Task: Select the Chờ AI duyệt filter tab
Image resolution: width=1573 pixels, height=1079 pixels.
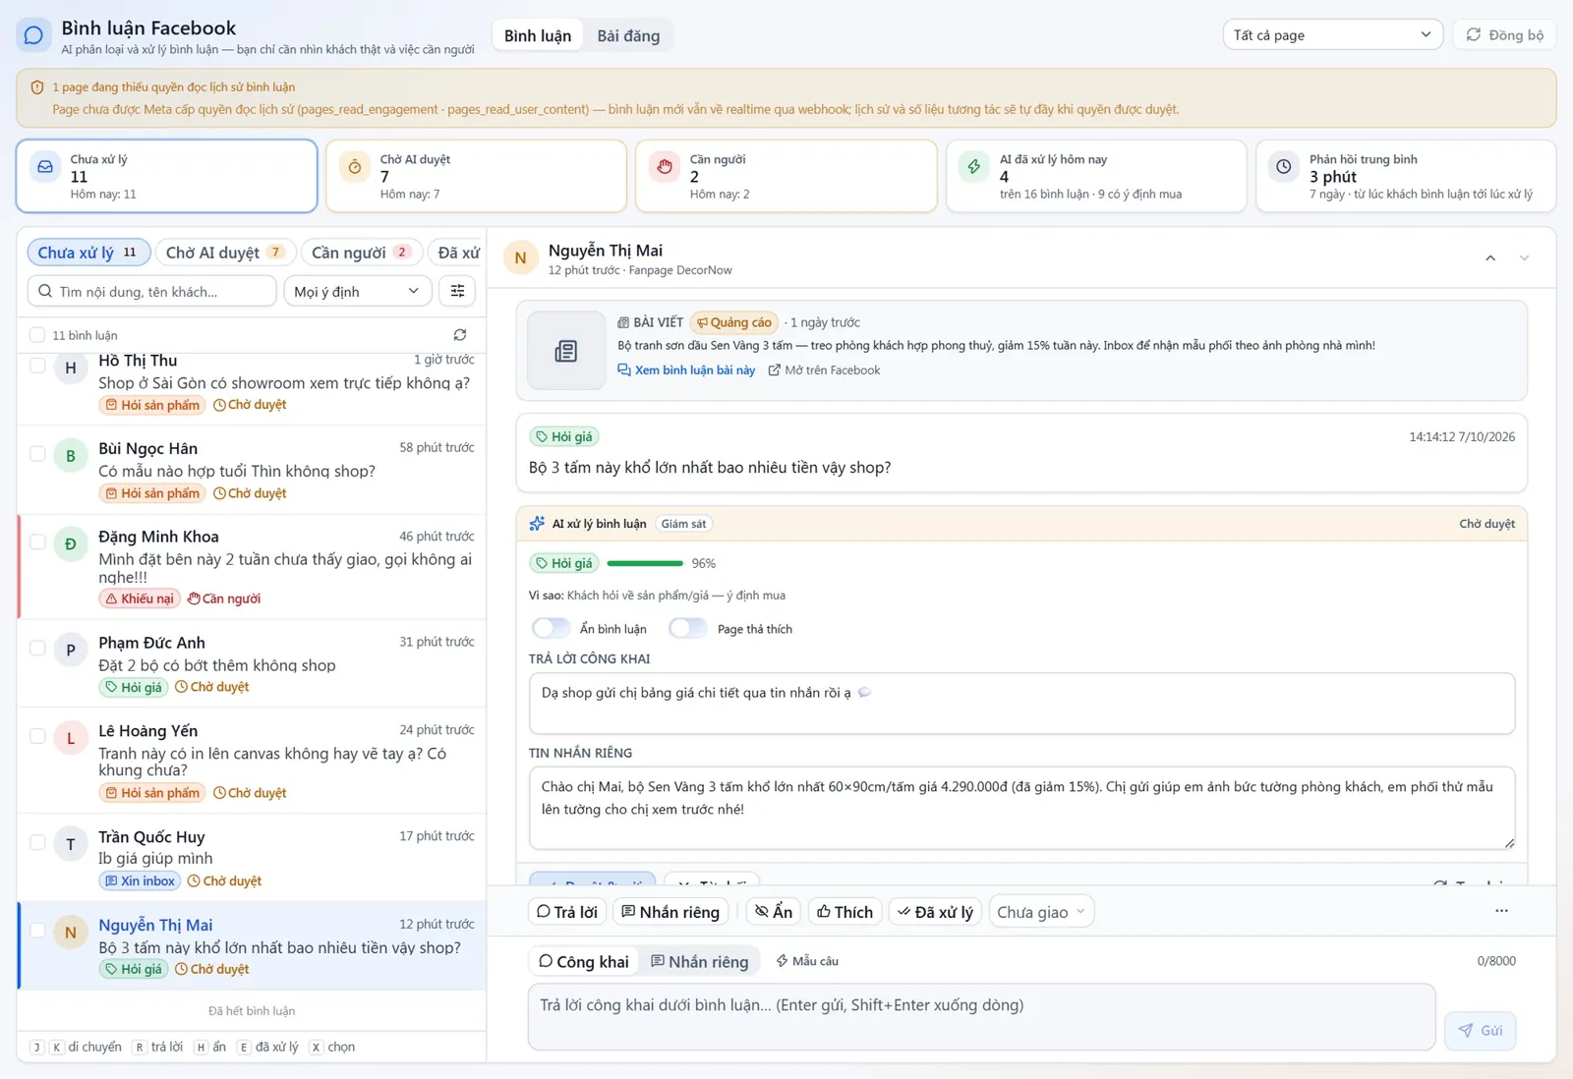Action: click(x=225, y=253)
